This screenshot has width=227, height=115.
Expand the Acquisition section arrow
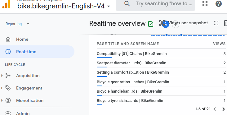coord(2,76)
